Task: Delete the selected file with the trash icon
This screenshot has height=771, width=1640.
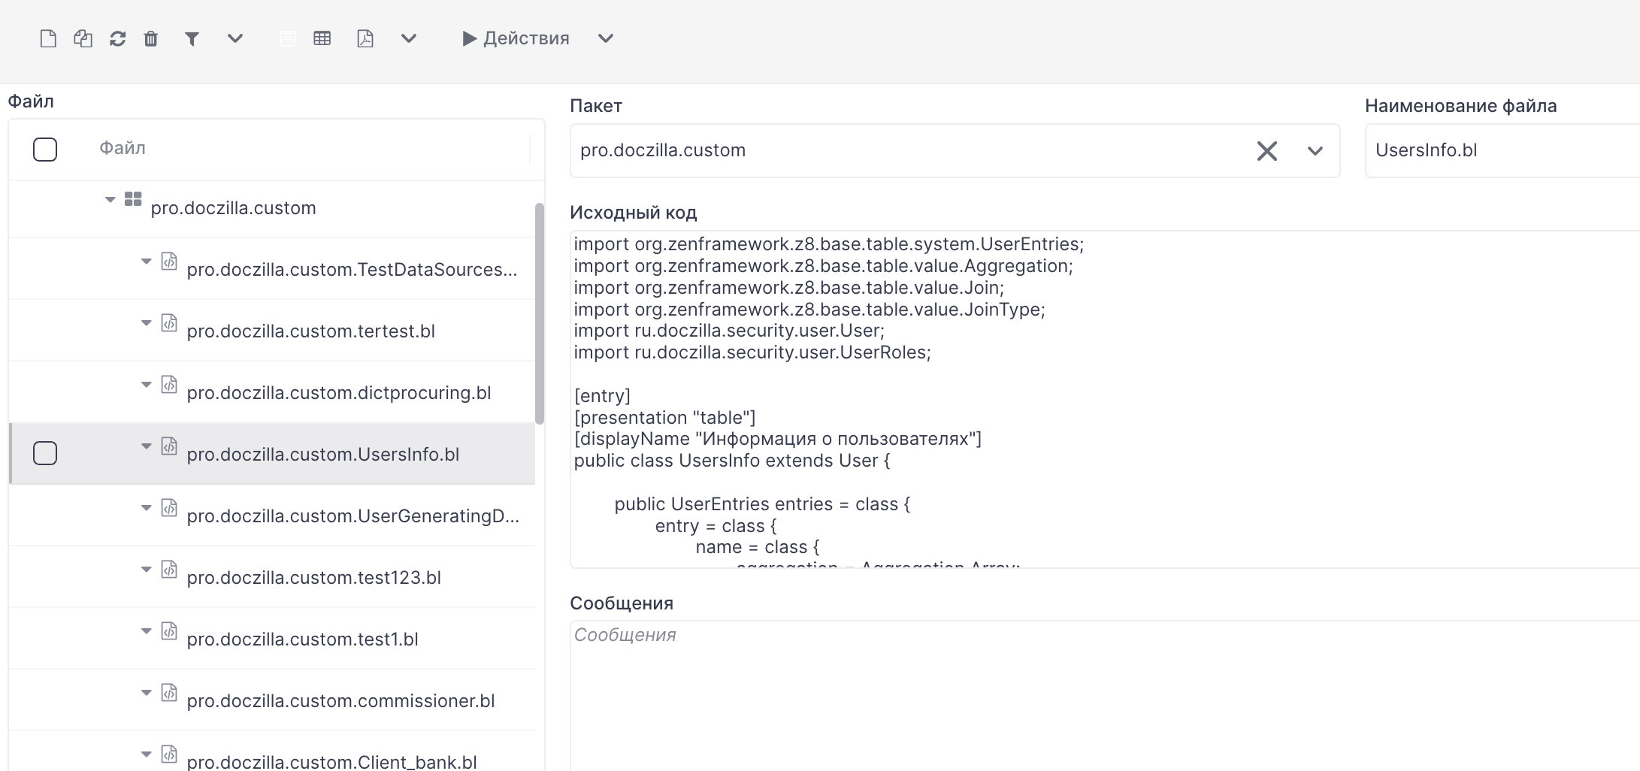Action: tap(151, 38)
